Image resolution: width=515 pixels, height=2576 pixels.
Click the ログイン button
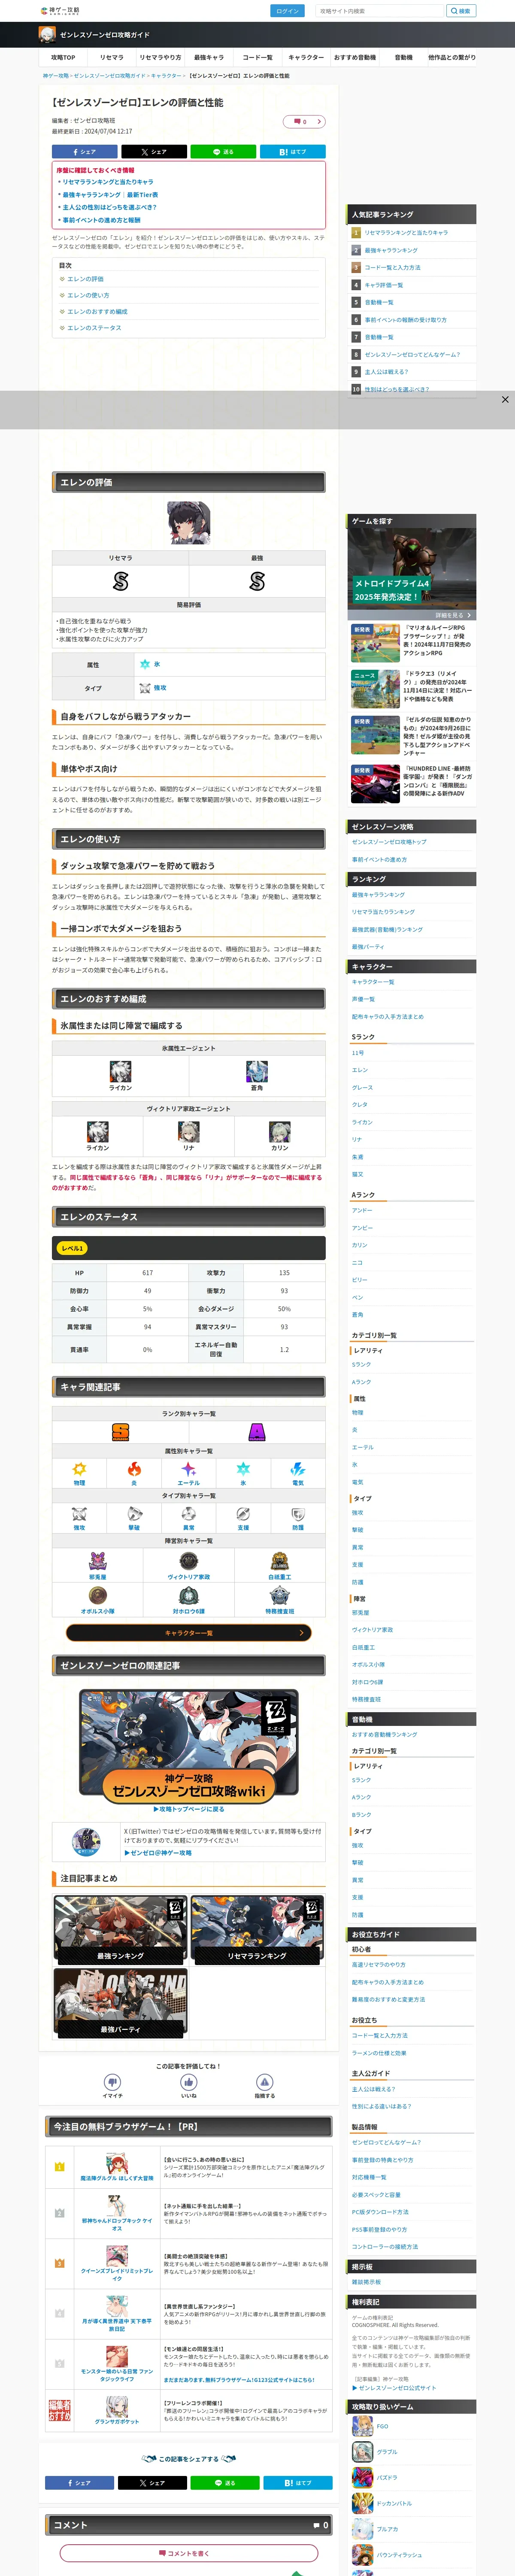coord(287,11)
